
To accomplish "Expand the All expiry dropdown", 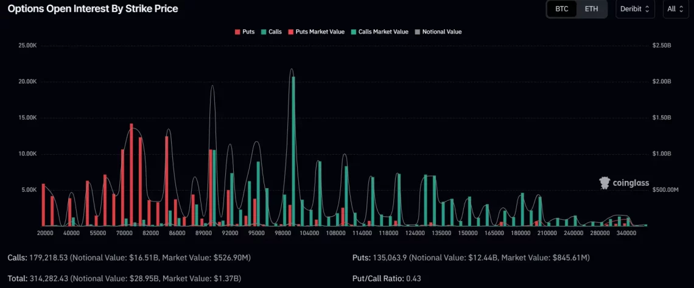I will click(675, 9).
